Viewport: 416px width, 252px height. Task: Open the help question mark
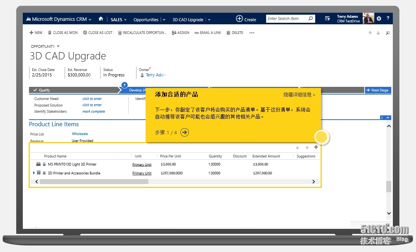point(388,18)
